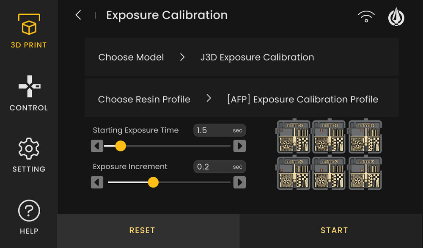
Task: Check the Wi-Fi status icon
Action: 365,17
